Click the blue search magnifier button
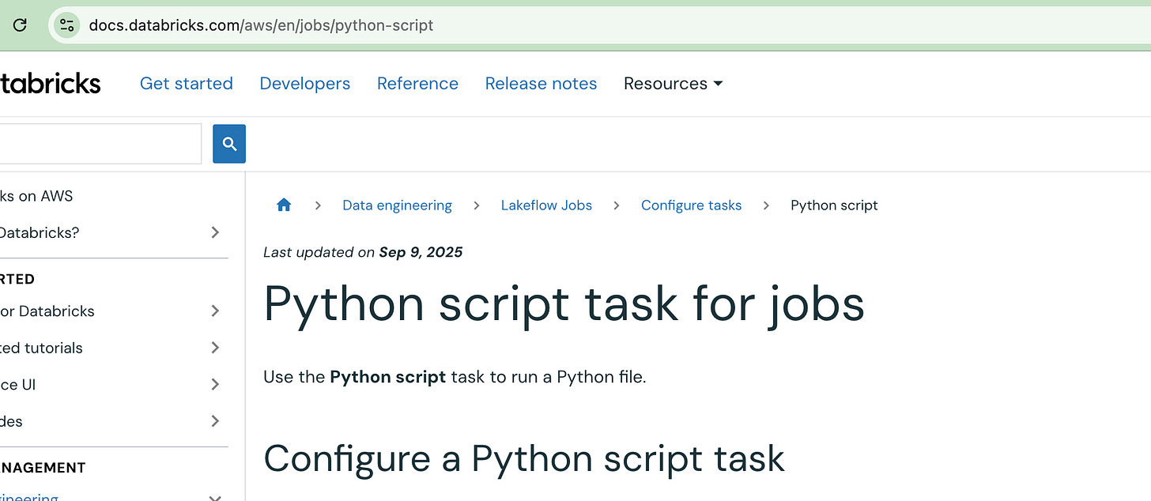Screen dimensions: 1151x501 coord(229,144)
